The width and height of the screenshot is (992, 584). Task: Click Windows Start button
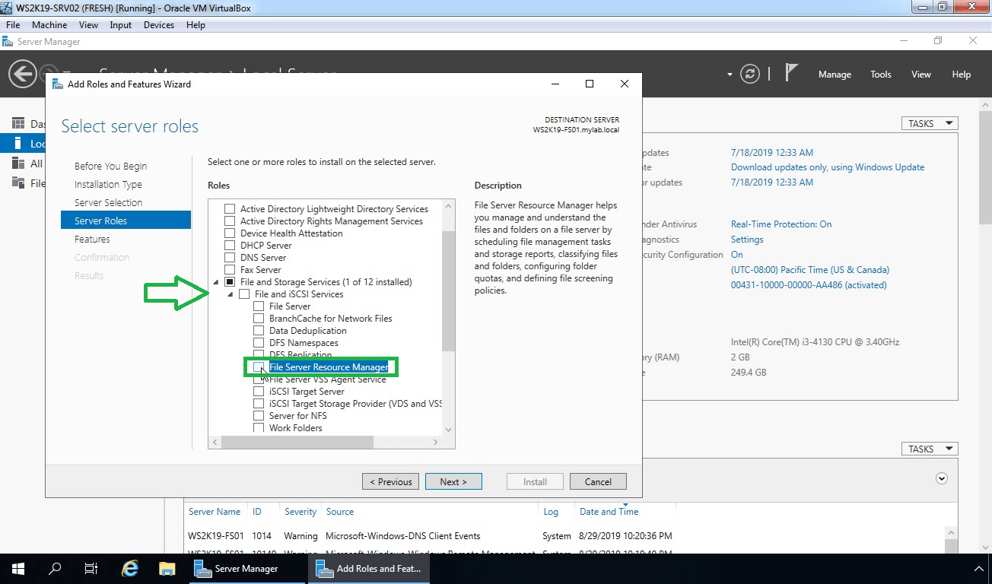(x=17, y=568)
